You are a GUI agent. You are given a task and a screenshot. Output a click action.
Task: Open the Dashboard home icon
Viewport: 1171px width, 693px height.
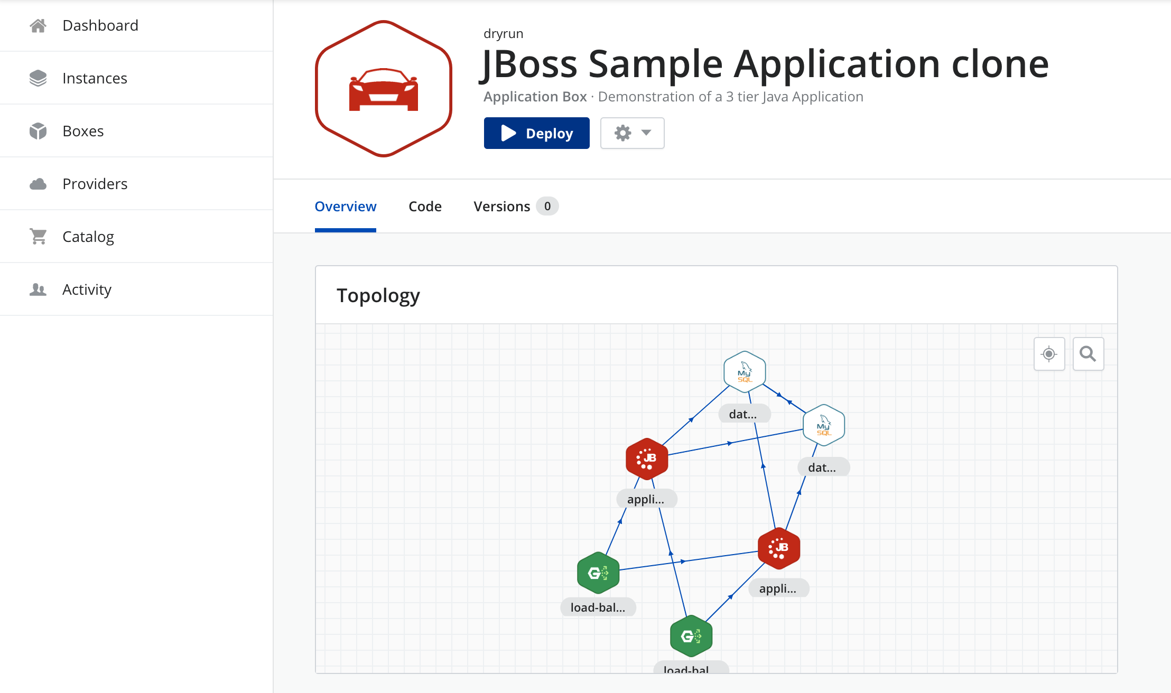tap(38, 25)
